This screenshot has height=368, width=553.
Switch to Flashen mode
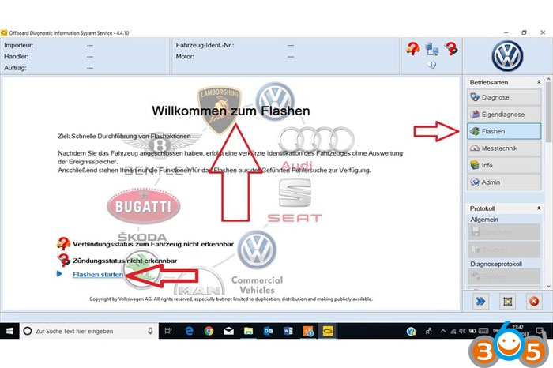tap(502, 131)
